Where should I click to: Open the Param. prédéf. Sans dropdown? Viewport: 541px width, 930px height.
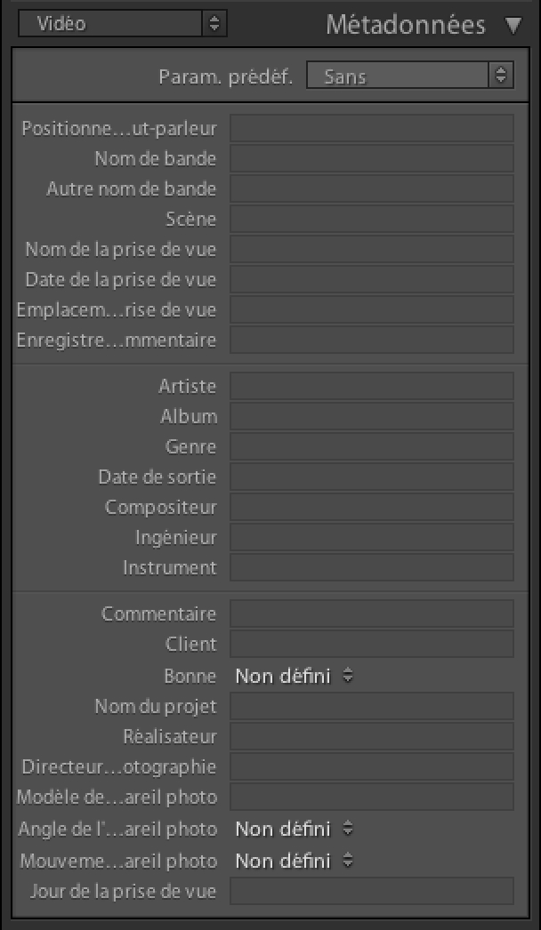point(410,76)
